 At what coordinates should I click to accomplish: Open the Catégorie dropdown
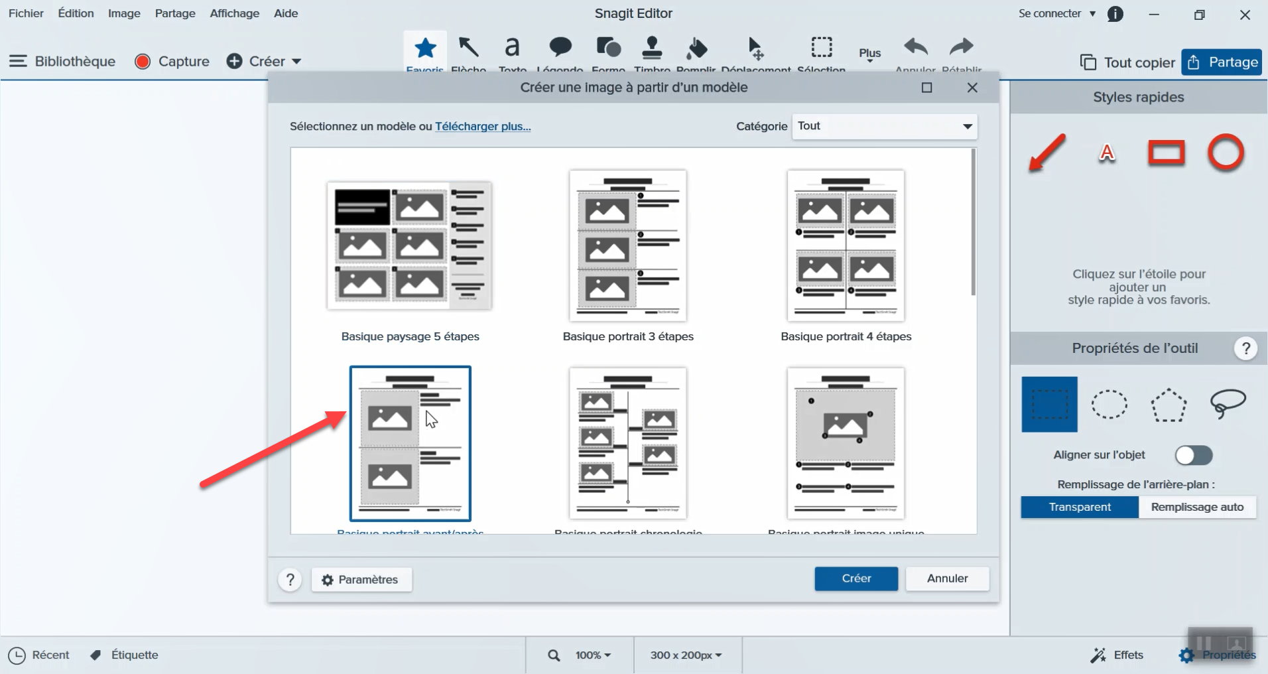[884, 126]
